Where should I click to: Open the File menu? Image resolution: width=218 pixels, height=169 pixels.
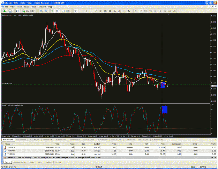[x=6, y=7]
